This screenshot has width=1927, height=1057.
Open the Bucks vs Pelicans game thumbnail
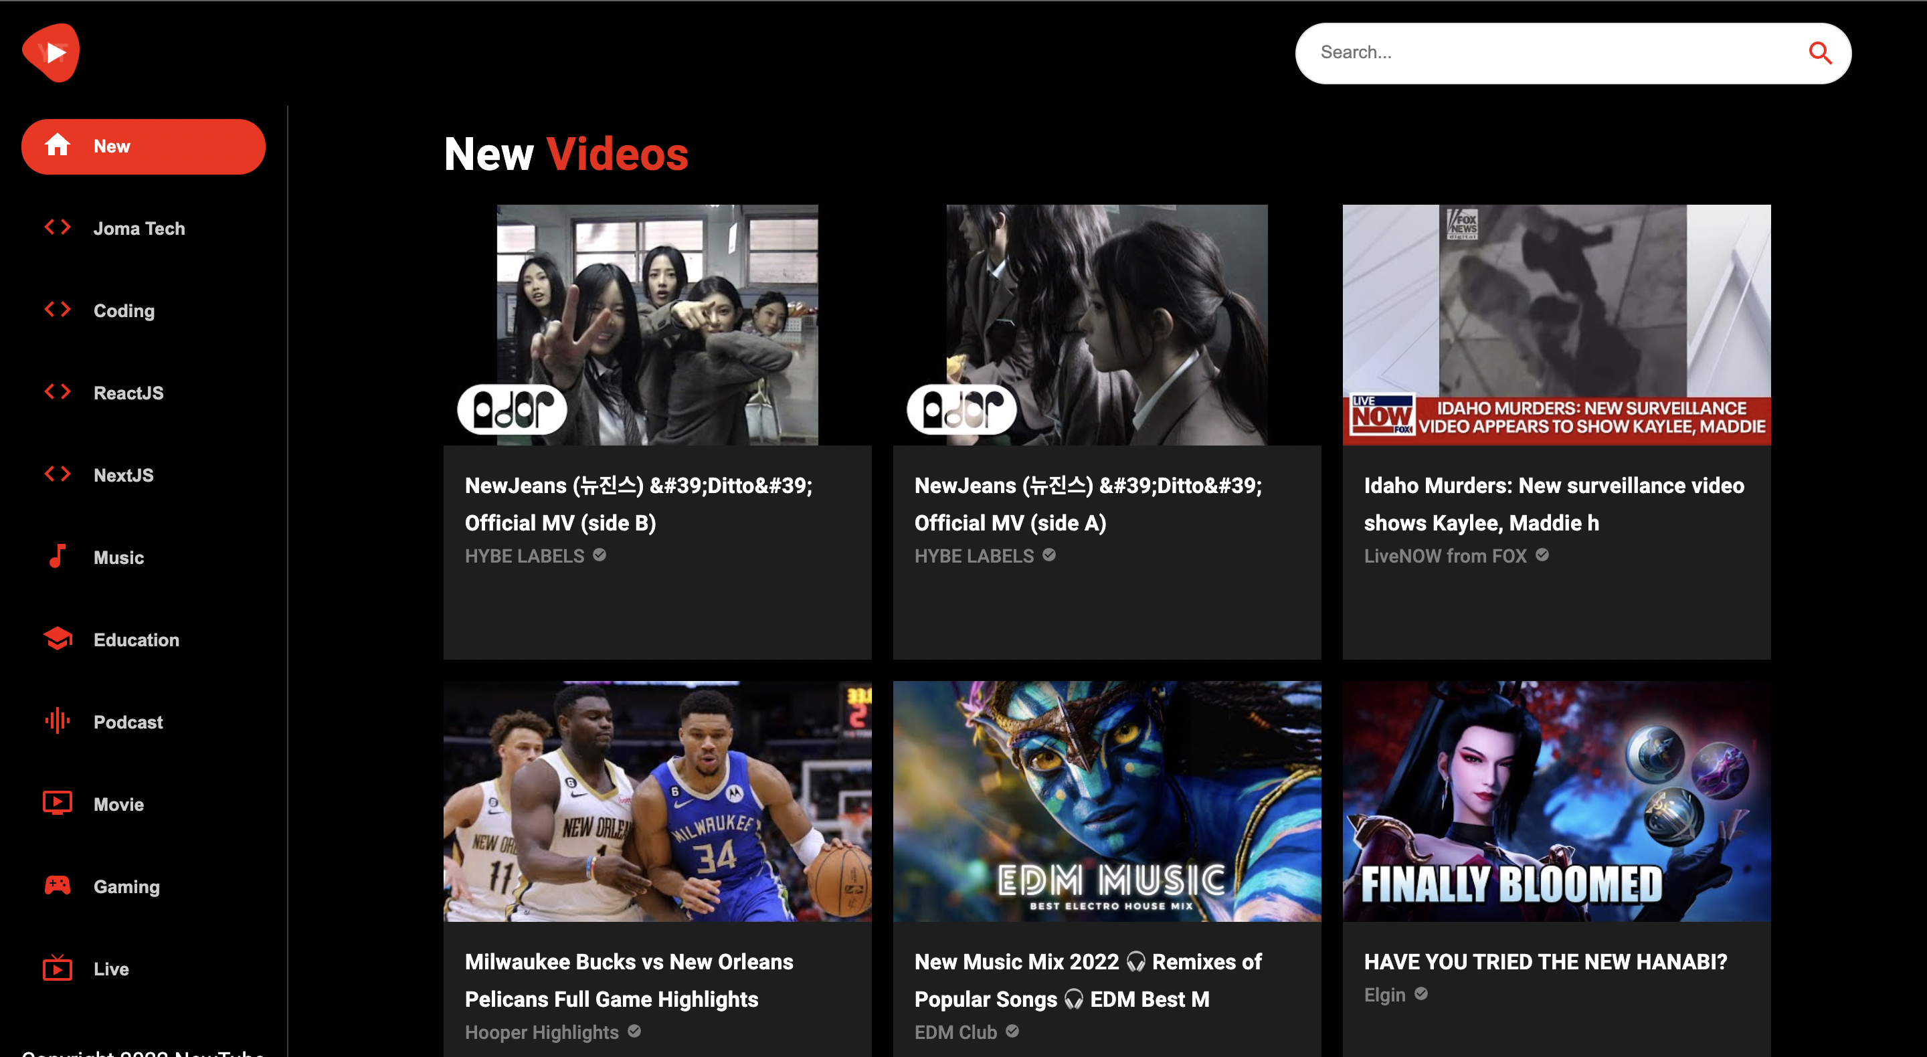pos(657,800)
